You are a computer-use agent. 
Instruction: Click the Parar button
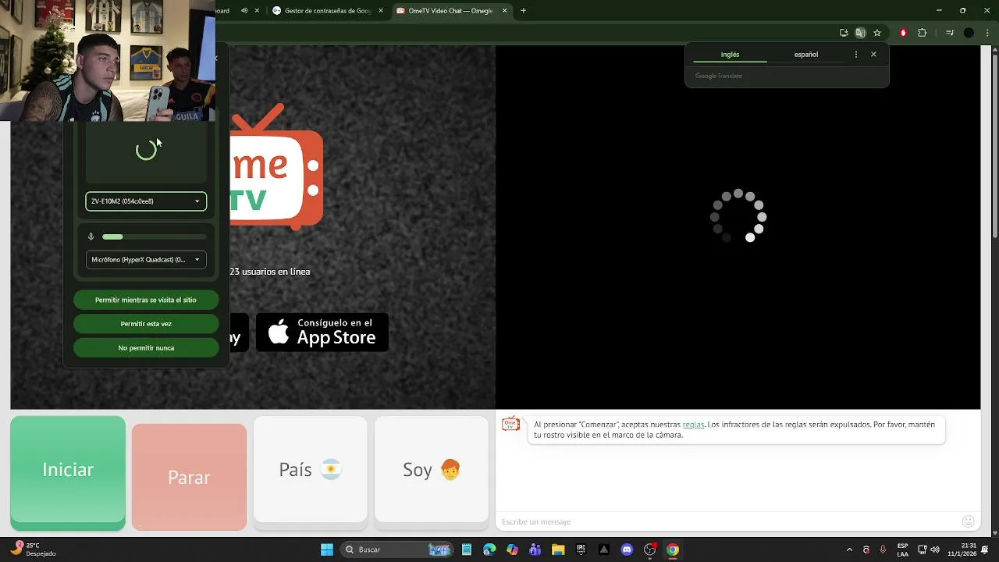tap(189, 477)
